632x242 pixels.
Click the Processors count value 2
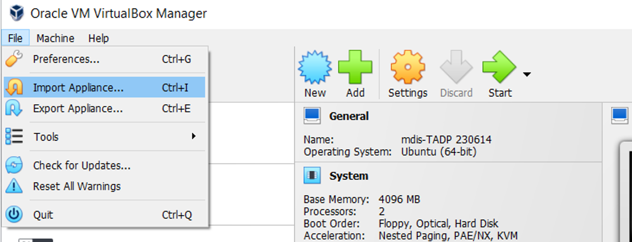382,211
